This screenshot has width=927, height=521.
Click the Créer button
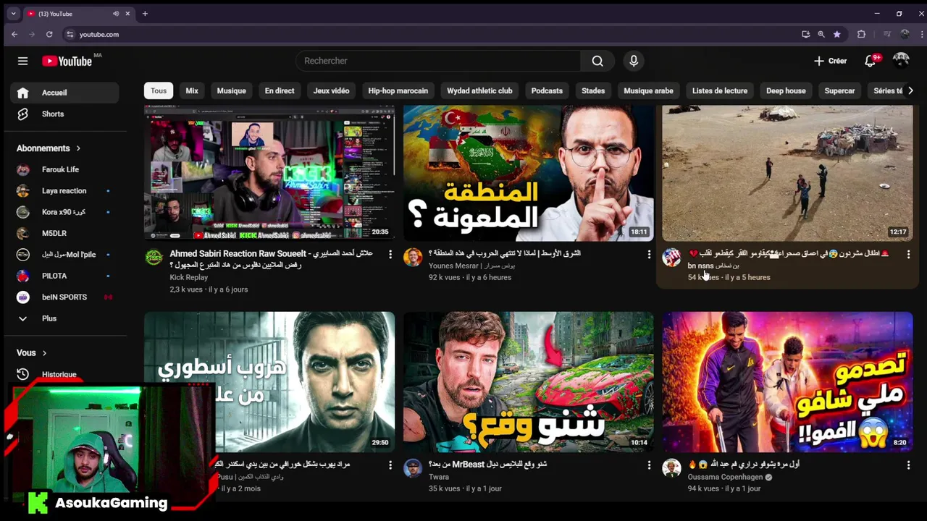click(830, 61)
